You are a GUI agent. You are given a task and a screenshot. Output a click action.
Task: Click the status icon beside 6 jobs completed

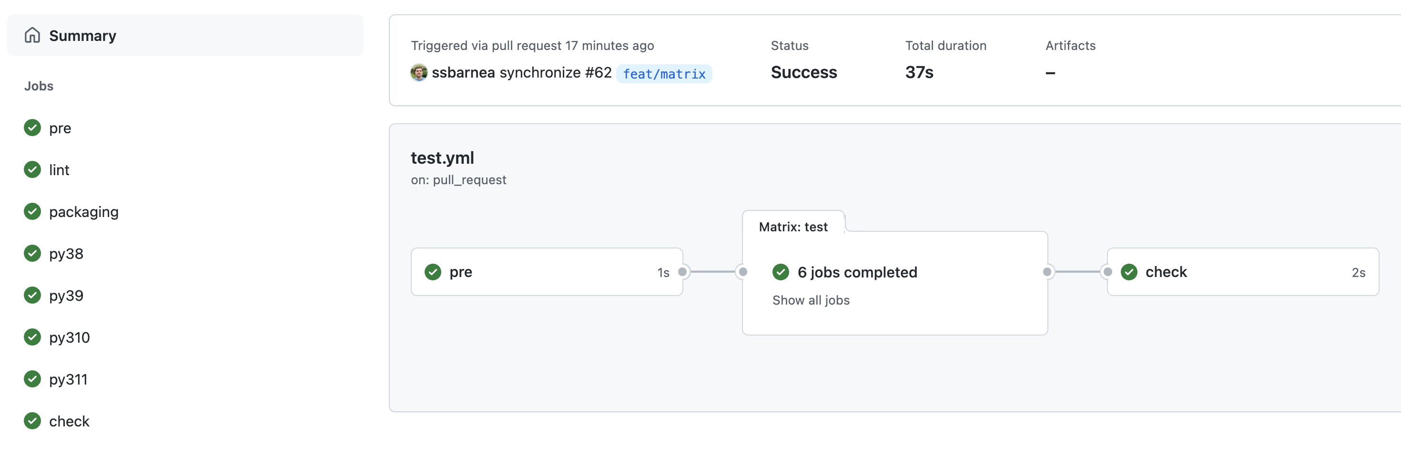781,272
